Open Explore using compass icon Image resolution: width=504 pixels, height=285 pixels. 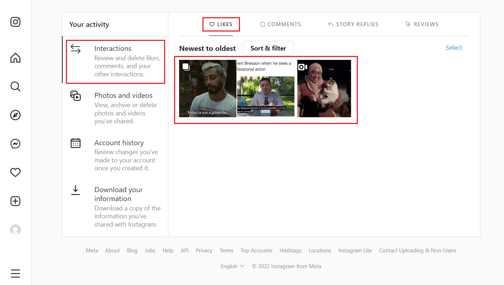[x=15, y=115]
